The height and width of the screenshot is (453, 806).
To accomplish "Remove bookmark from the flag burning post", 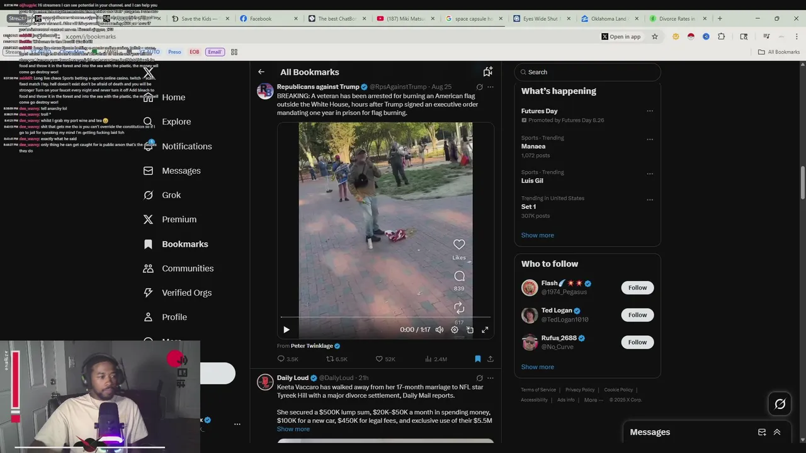I will click(477, 359).
